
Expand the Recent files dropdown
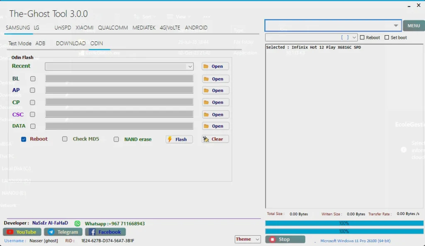pyautogui.click(x=190, y=66)
